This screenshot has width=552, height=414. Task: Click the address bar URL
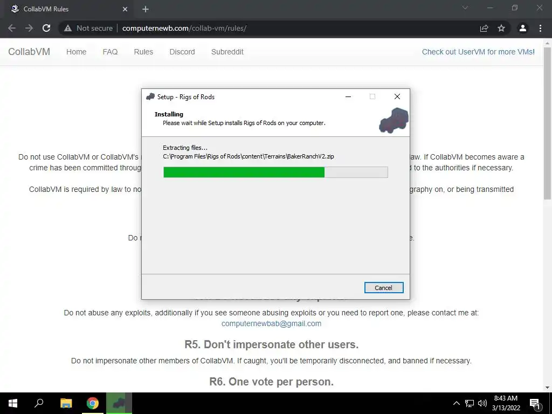pos(184,28)
